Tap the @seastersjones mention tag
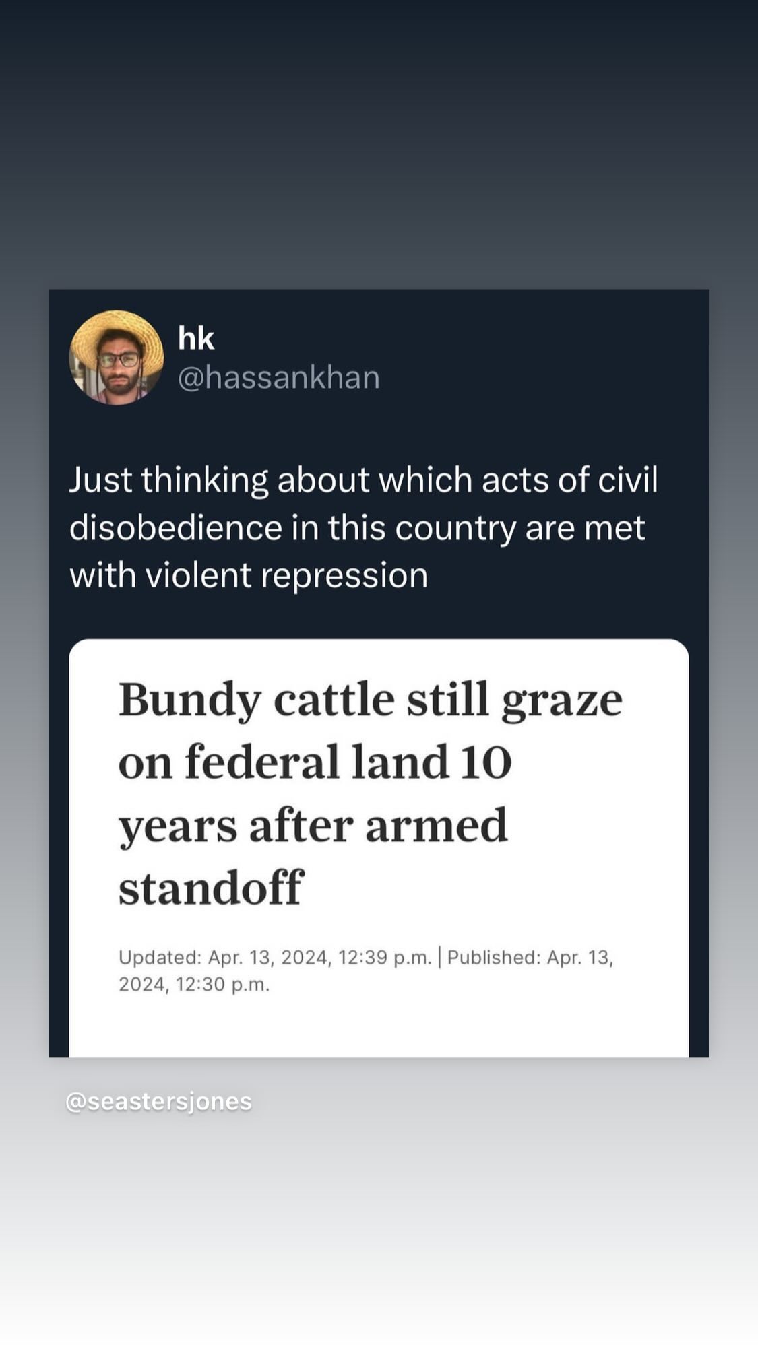 coord(158,1101)
